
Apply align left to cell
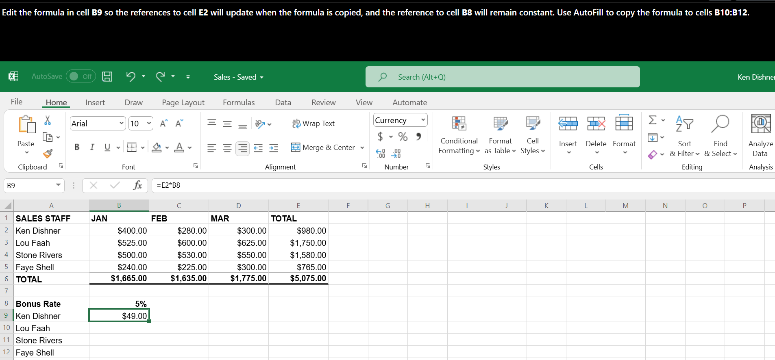[x=212, y=148]
